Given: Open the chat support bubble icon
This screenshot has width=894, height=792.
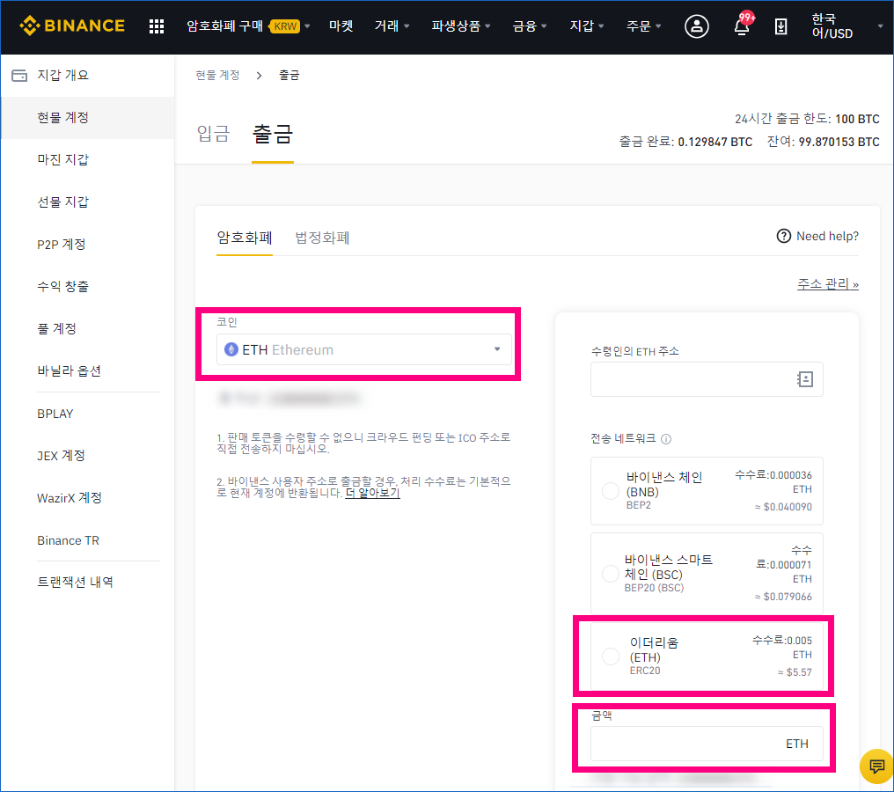Looking at the screenshot, I should 876,766.
